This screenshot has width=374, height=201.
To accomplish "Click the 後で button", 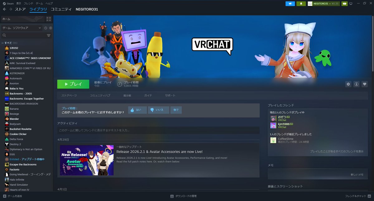I will (176, 110).
